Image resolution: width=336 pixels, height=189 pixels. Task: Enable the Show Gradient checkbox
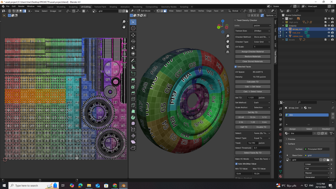[237, 178]
